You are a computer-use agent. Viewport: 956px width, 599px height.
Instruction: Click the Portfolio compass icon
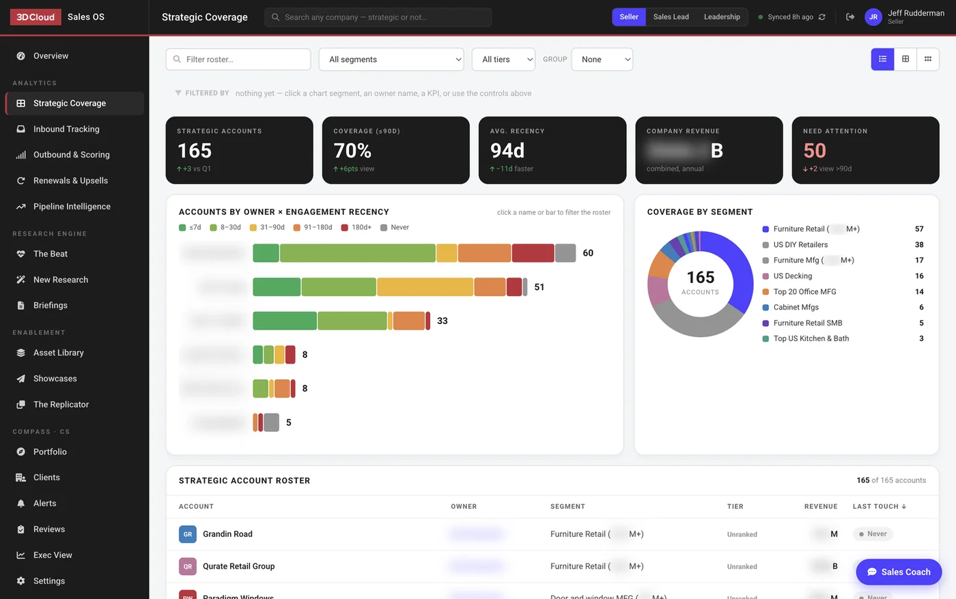tap(21, 452)
